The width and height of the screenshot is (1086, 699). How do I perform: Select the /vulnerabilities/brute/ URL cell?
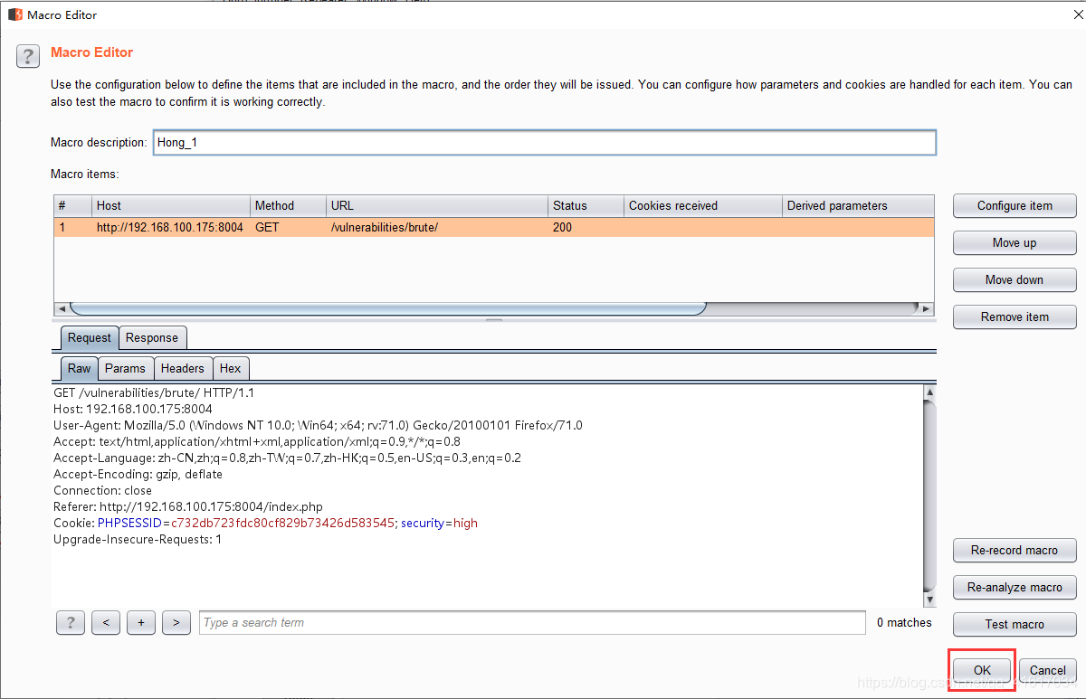click(437, 227)
